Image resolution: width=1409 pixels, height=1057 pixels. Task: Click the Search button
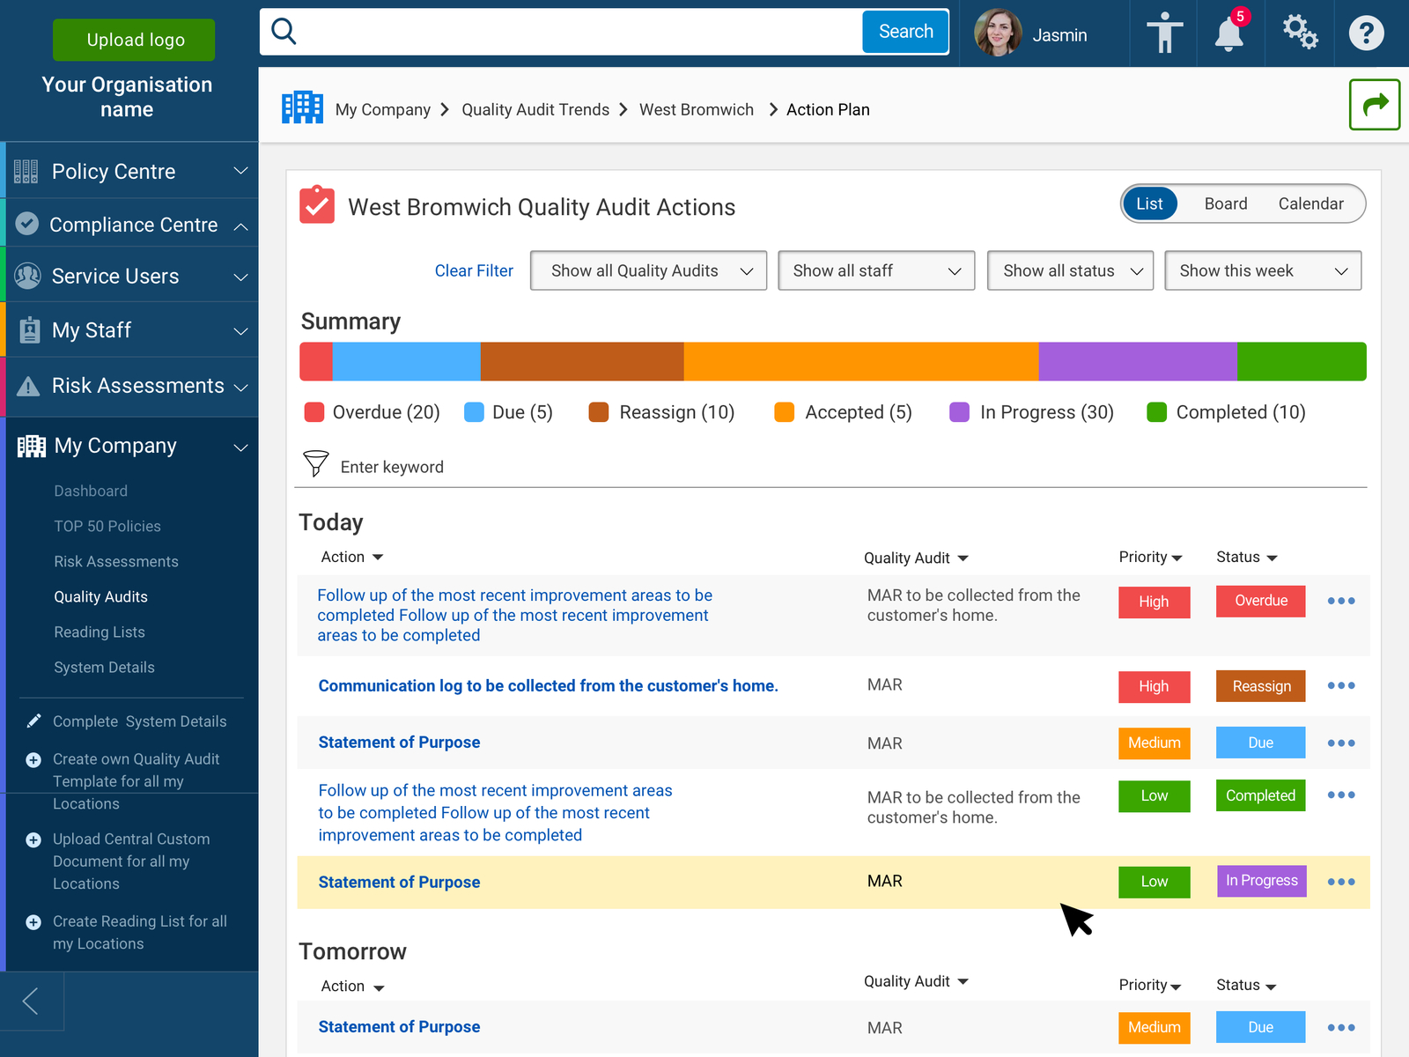point(905,32)
